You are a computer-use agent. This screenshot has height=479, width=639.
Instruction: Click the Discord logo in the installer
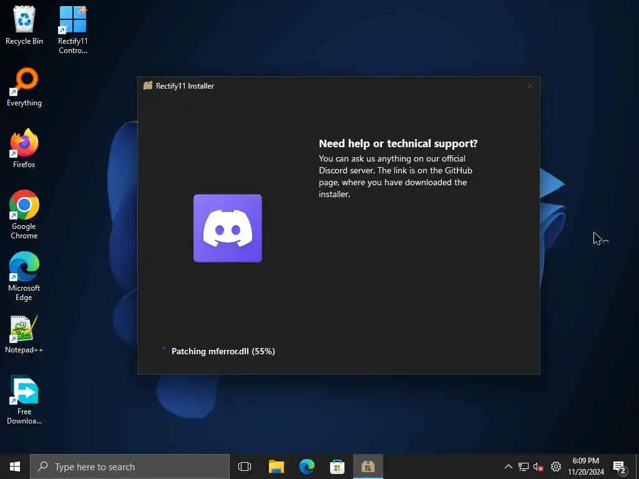[227, 228]
